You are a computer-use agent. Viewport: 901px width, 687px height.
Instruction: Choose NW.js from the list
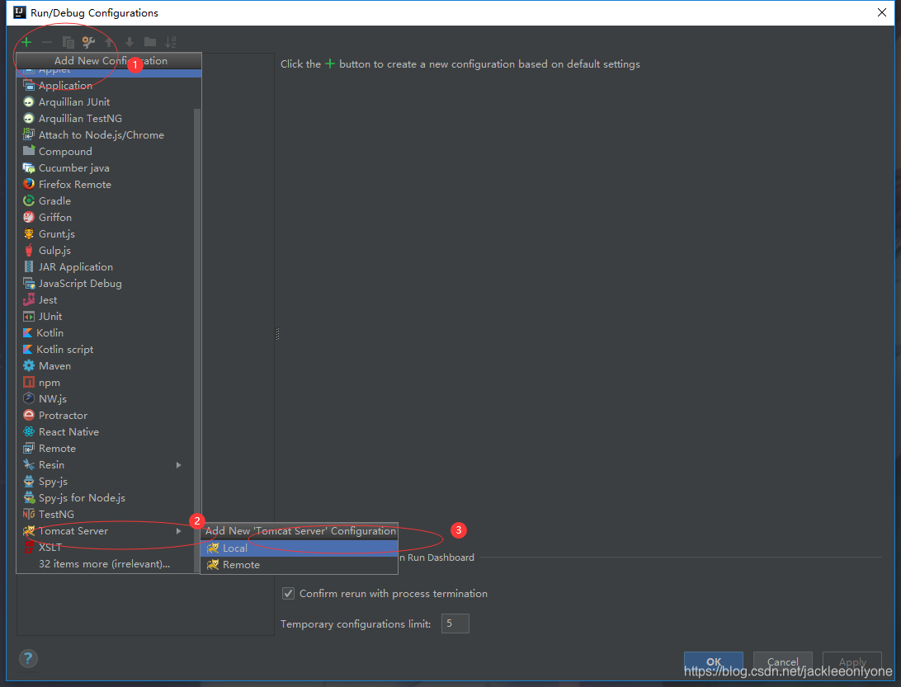106,399
